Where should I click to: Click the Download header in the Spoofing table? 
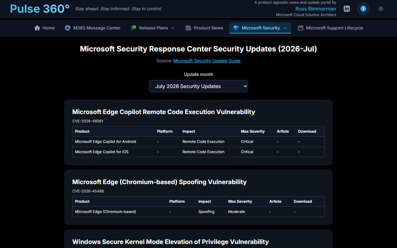coord(303,201)
